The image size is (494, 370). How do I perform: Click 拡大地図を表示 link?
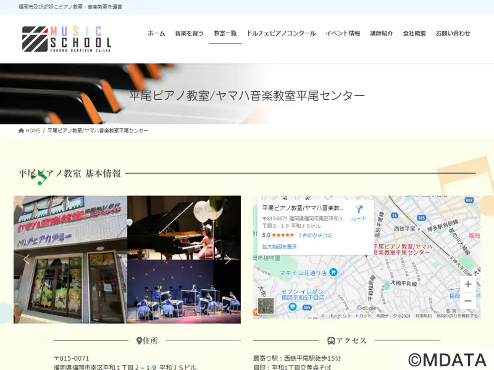tap(280, 247)
